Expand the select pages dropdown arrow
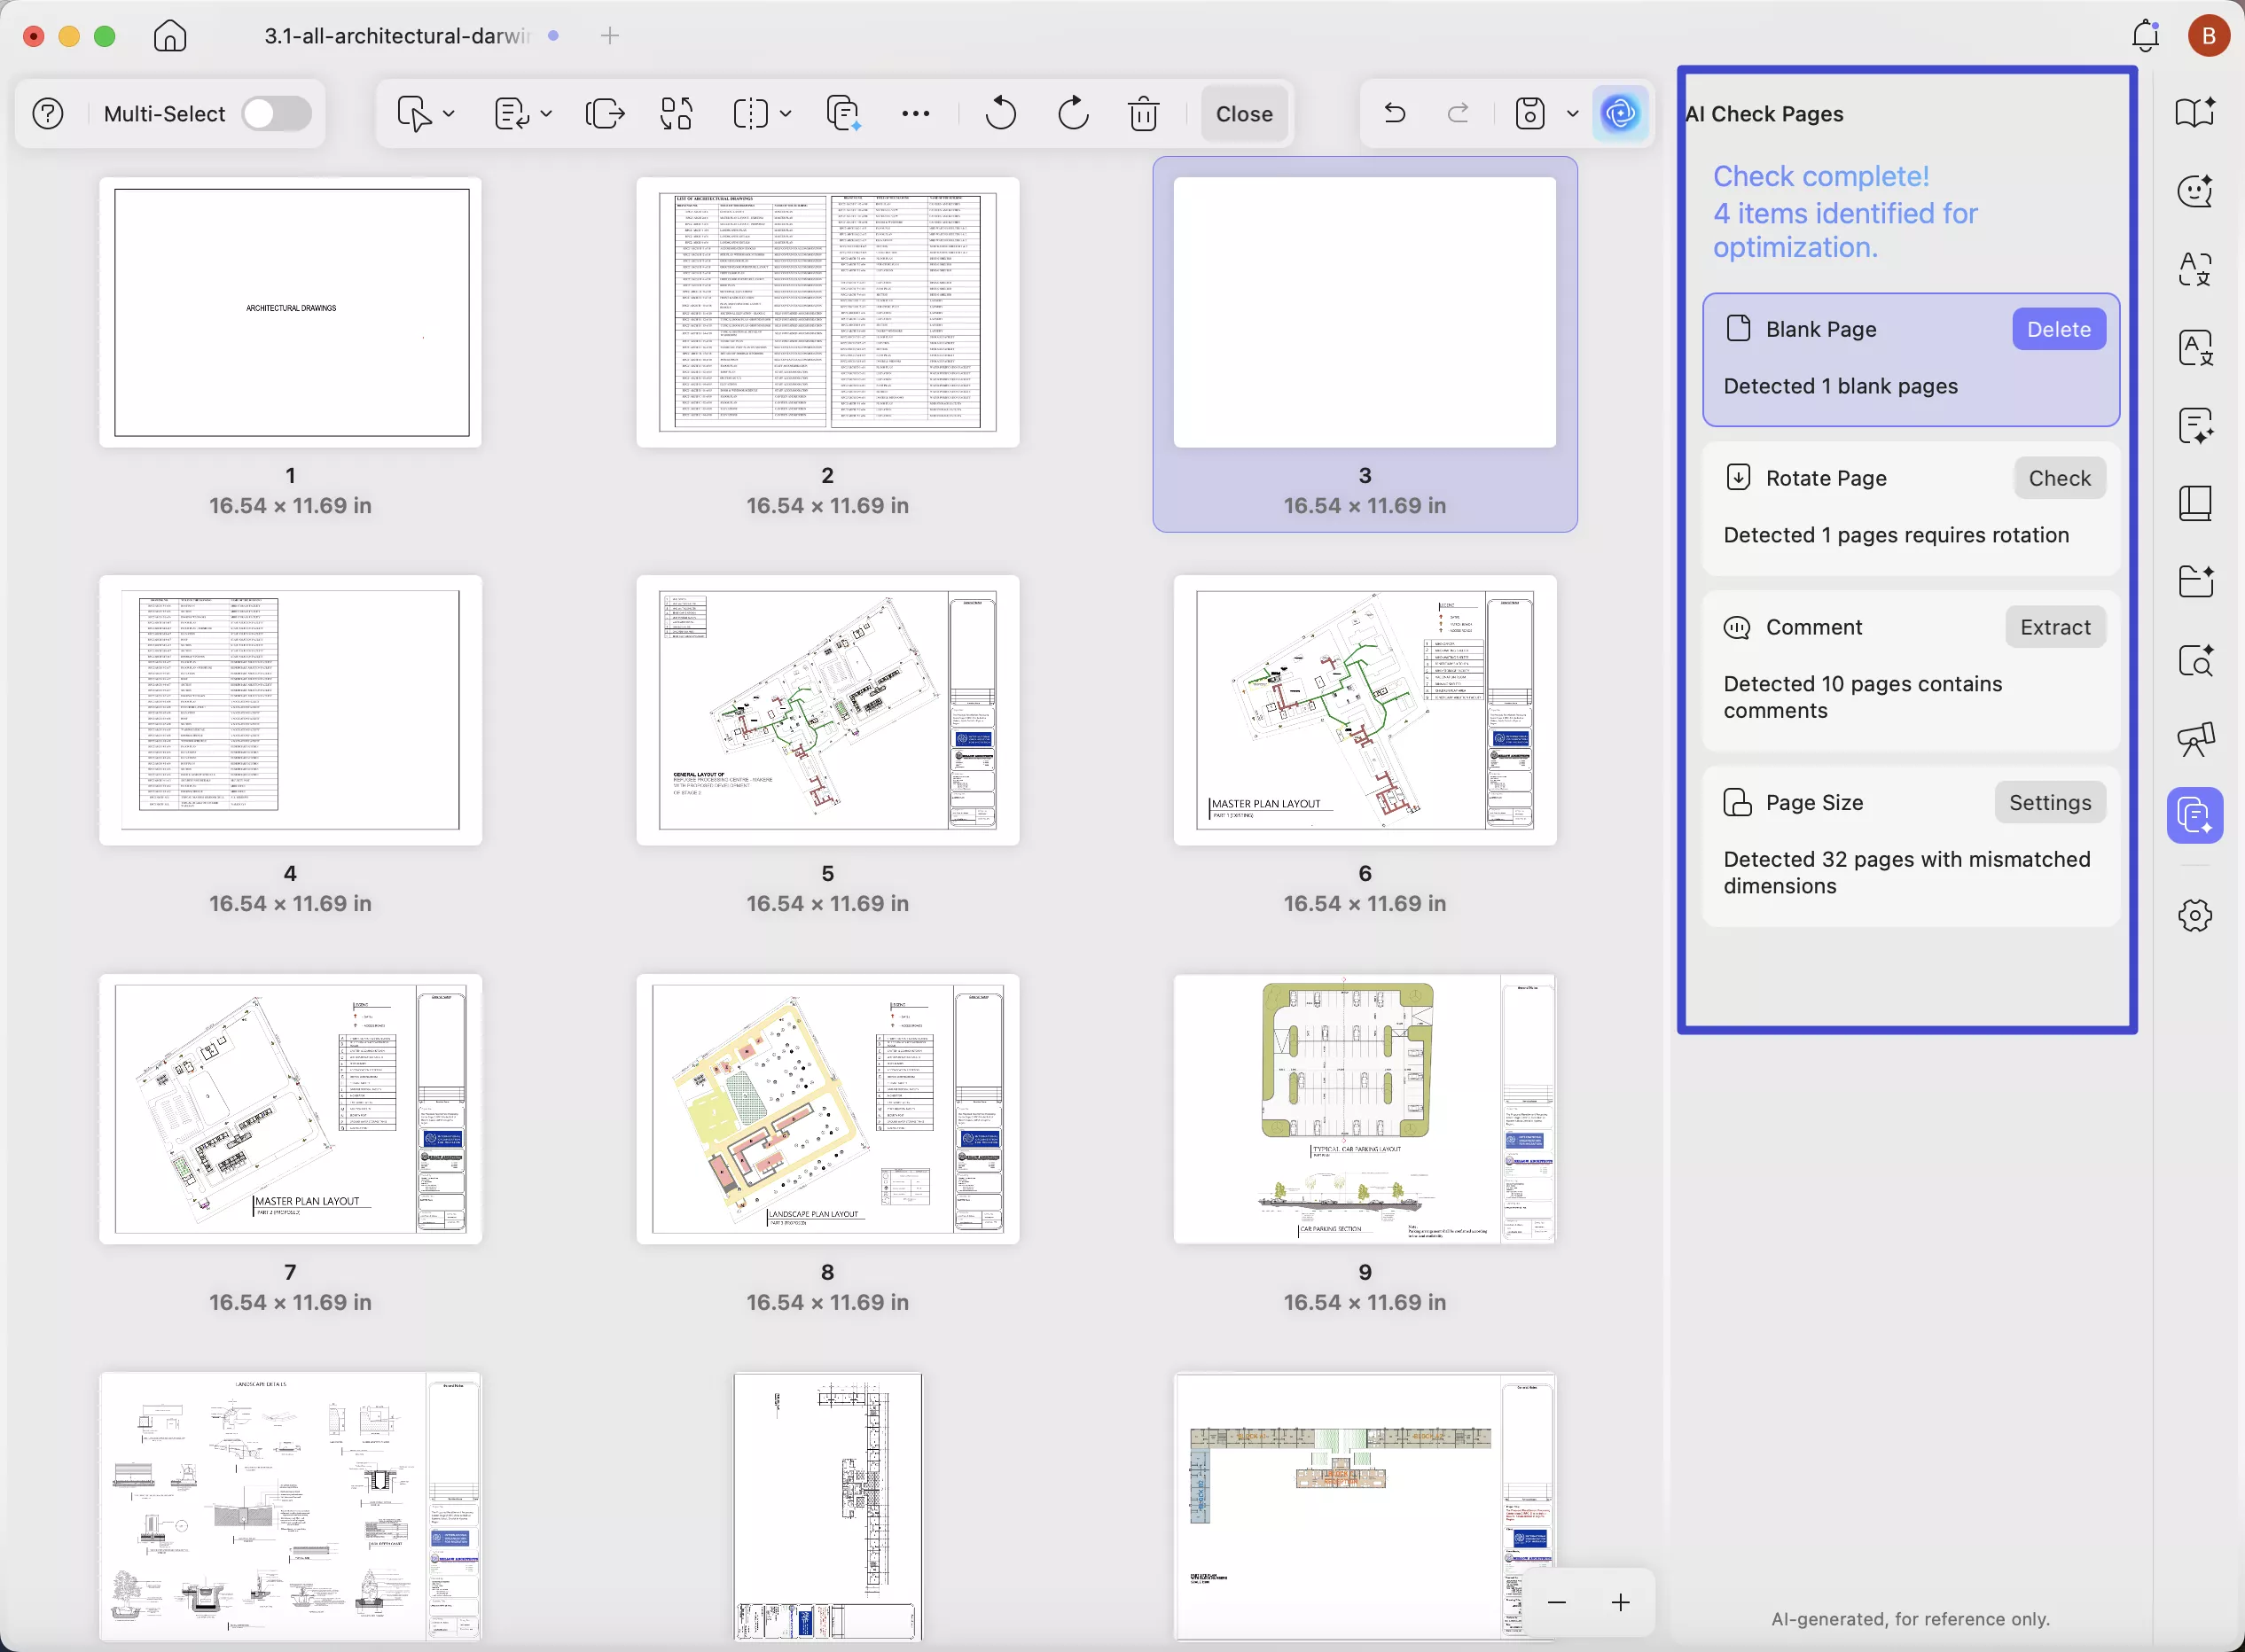This screenshot has width=2245, height=1652. pyautogui.click(x=450, y=114)
